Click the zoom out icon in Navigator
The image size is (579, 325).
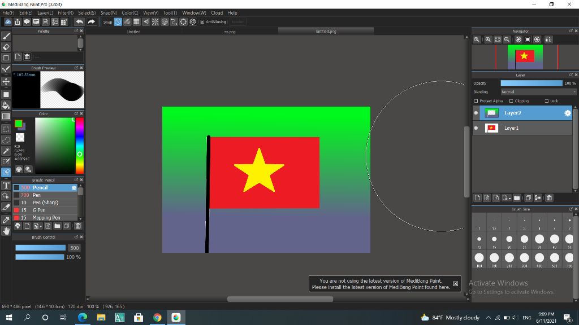[x=507, y=39]
